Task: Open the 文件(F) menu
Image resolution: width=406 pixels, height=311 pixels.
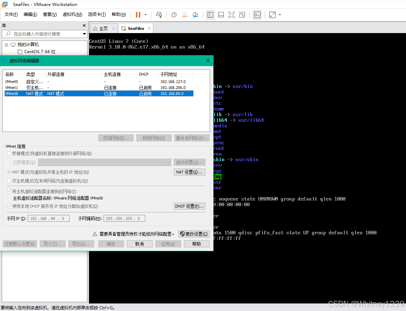Action: (11, 14)
